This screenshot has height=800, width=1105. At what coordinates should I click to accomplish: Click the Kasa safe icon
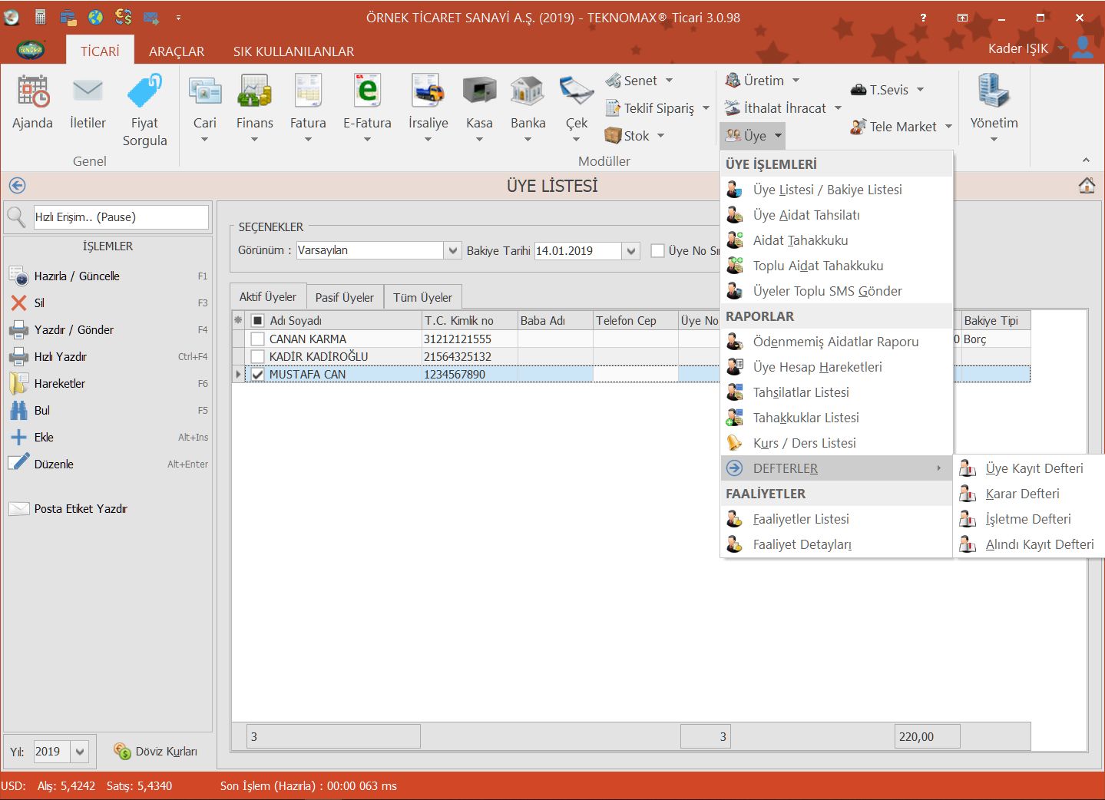pos(479,92)
